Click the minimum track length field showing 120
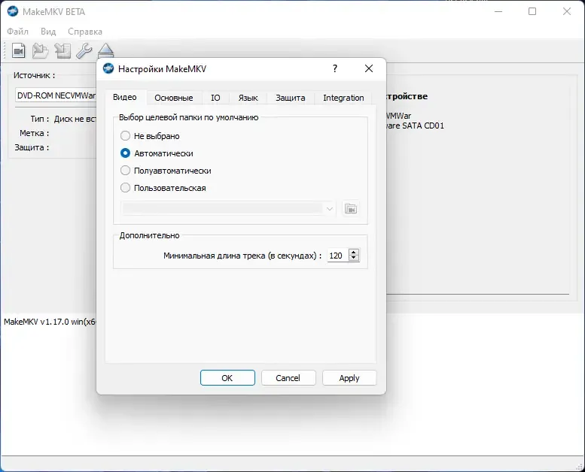 (x=337, y=256)
